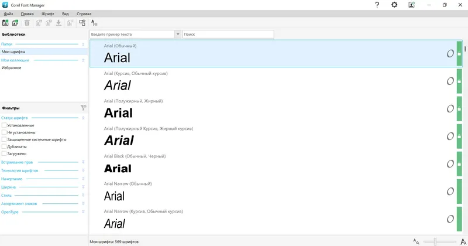Open the sample text dropdown arrow
Screen dimensions: 468x246
[x=178, y=34]
